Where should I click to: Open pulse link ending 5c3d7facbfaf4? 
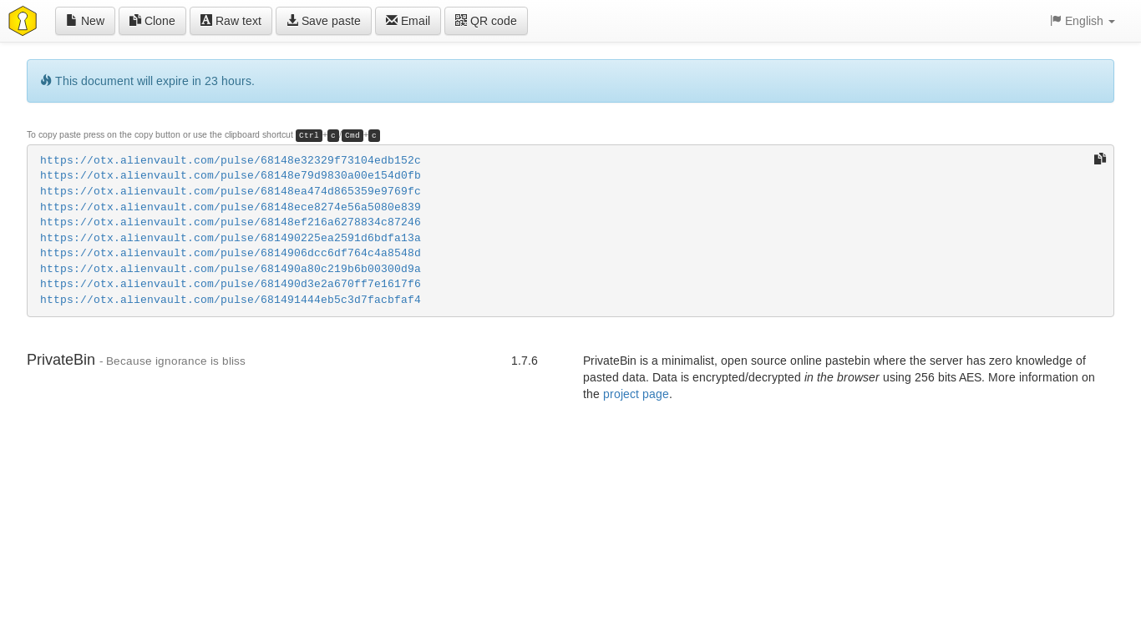pos(231,300)
